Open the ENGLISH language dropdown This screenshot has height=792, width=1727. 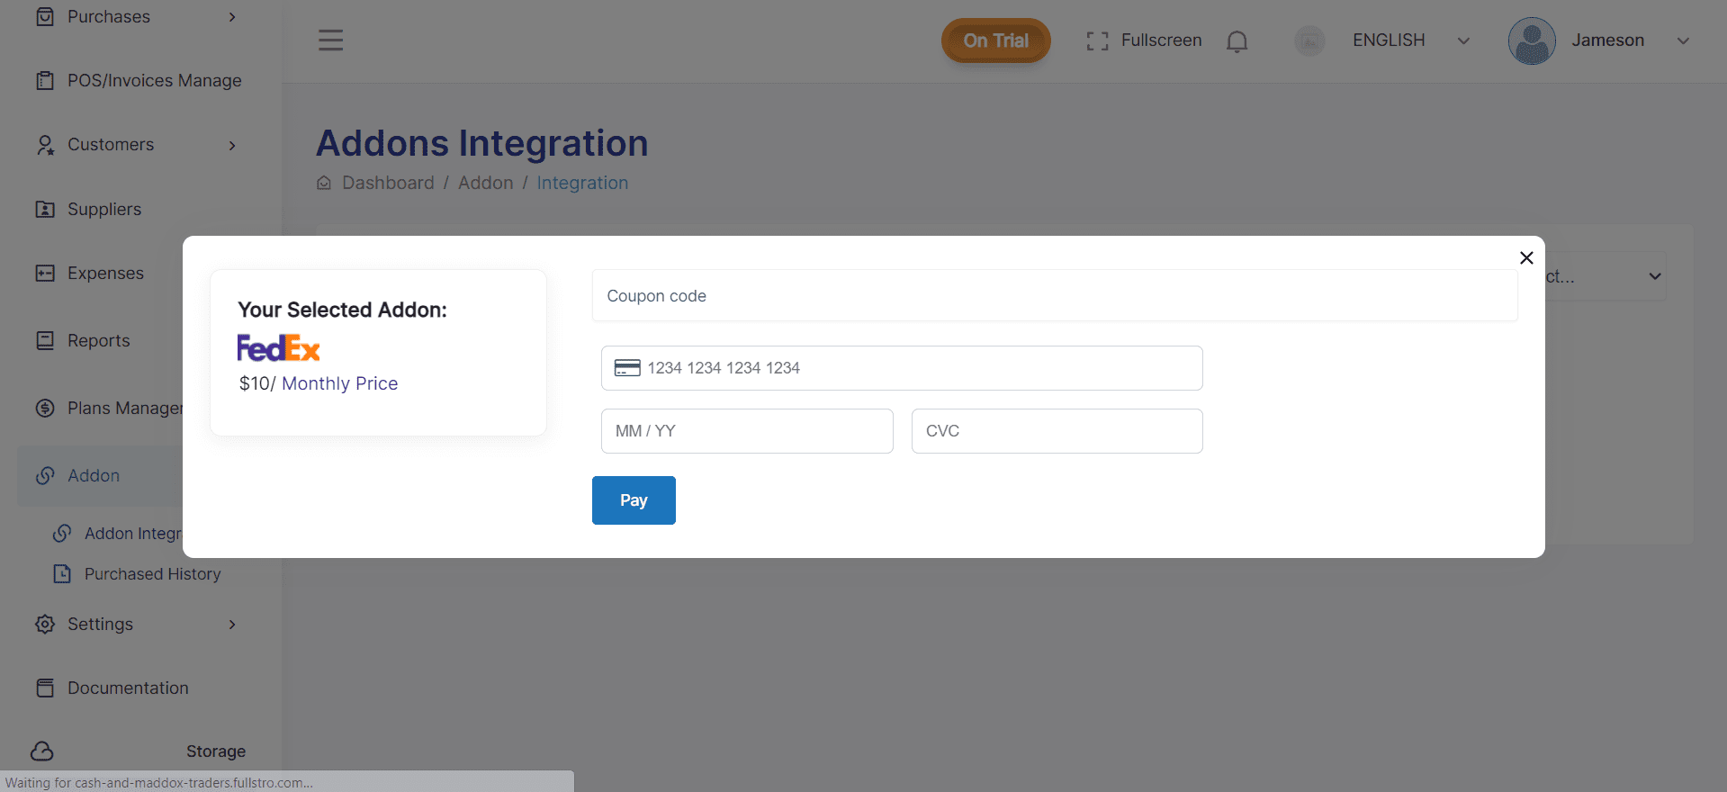pos(1411,40)
